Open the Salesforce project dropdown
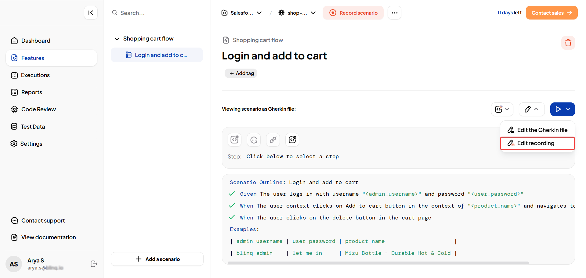This screenshot has height=278, width=586. tap(241, 13)
